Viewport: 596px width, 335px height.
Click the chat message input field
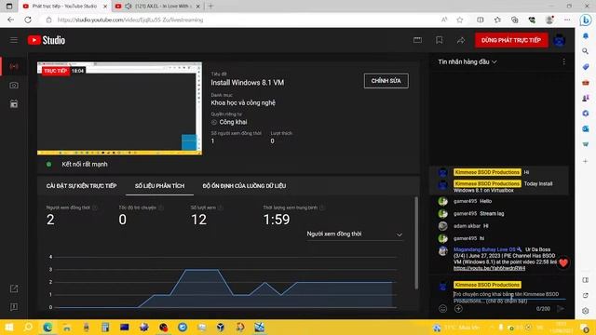tap(508, 297)
